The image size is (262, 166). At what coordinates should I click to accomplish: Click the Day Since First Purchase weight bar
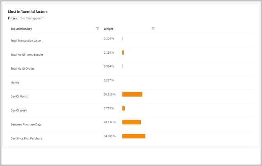tap(134, 136)
